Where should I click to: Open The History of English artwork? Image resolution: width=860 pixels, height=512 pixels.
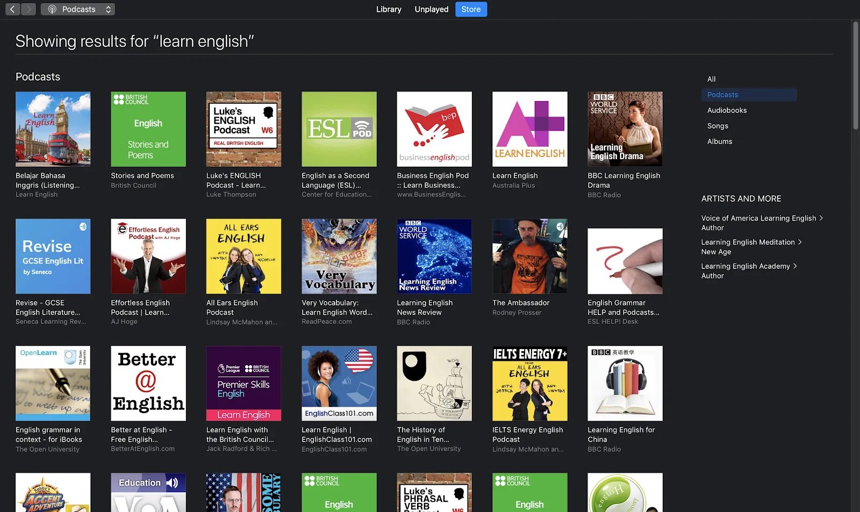coord(434,383)
